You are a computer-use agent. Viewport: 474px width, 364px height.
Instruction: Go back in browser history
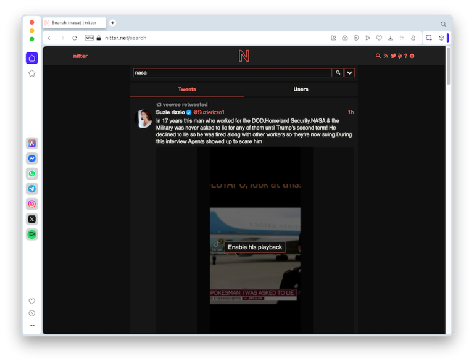click(49, 38)
